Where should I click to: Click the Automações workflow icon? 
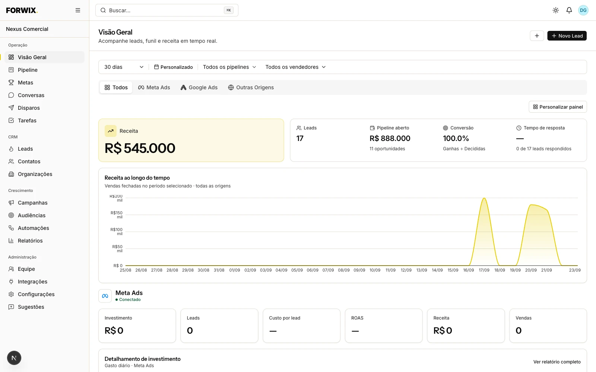point(11,228)
